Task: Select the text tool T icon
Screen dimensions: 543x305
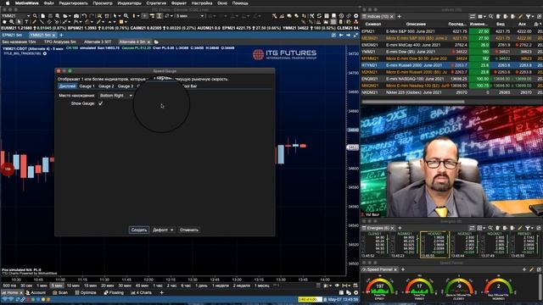Action: pos(26,22)
